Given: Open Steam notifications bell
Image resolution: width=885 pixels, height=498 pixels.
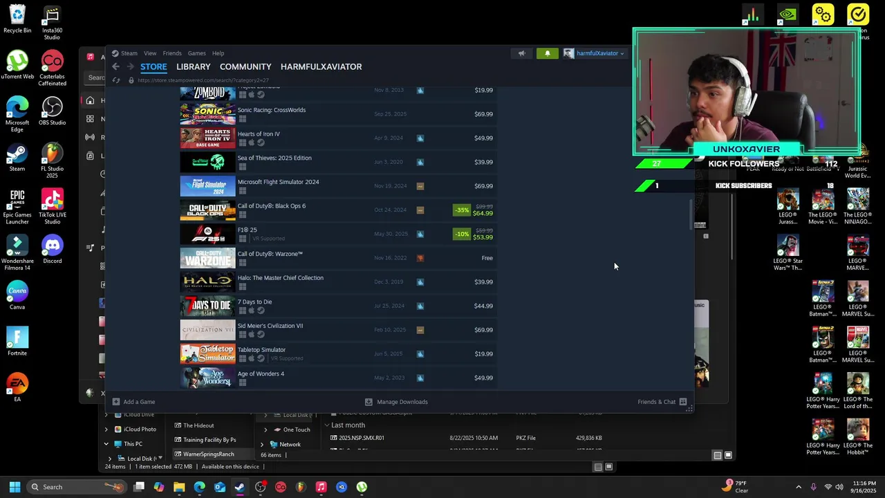Looking at the screenshot, I should (x=547, y=53).
